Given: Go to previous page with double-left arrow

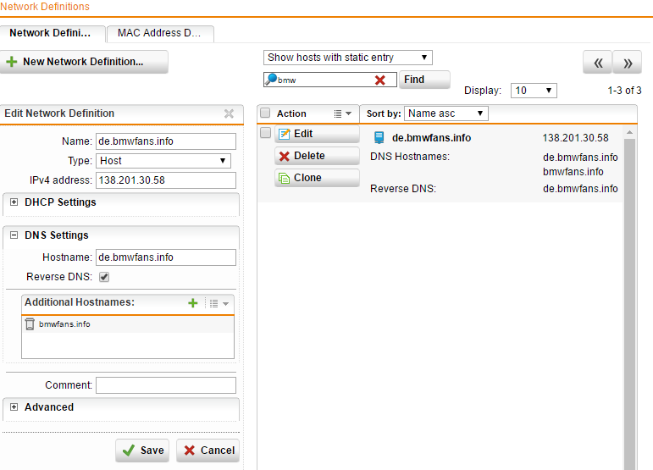Looking at the screenshot, I should pyautogui.click(x=598, y=63).
